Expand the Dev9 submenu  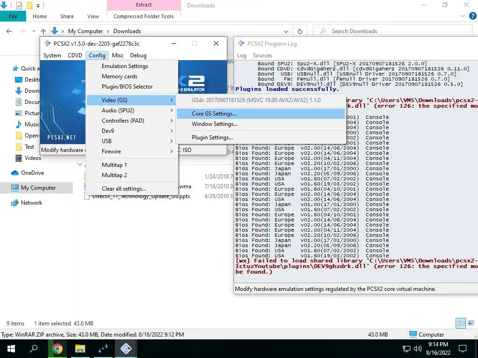click(x=132, y=131)
